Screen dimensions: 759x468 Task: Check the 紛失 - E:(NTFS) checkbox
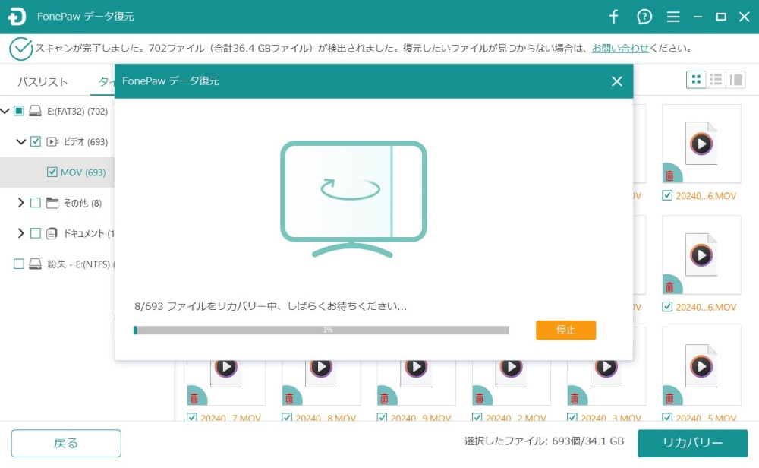pyautogui.click(x=19, y=264)
